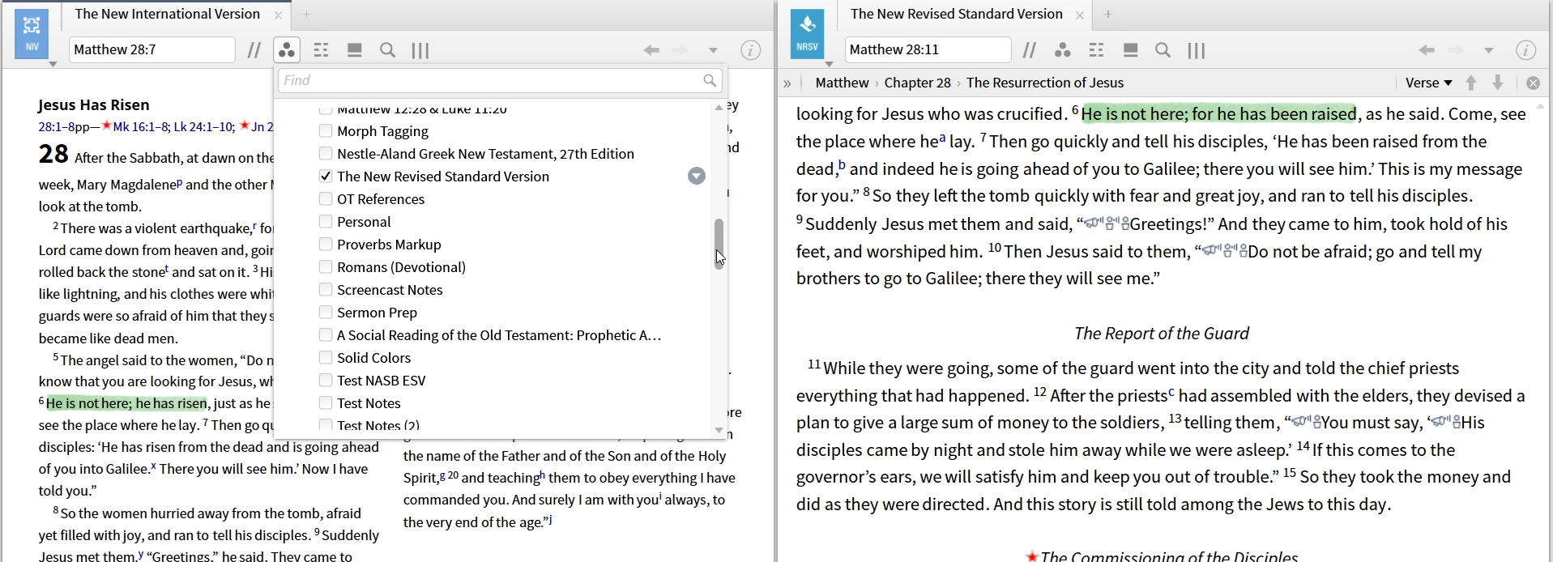This screenshot has width=1553, height=562.
Task: Click the search magnifier in Find box
Action: coord(710,80)
